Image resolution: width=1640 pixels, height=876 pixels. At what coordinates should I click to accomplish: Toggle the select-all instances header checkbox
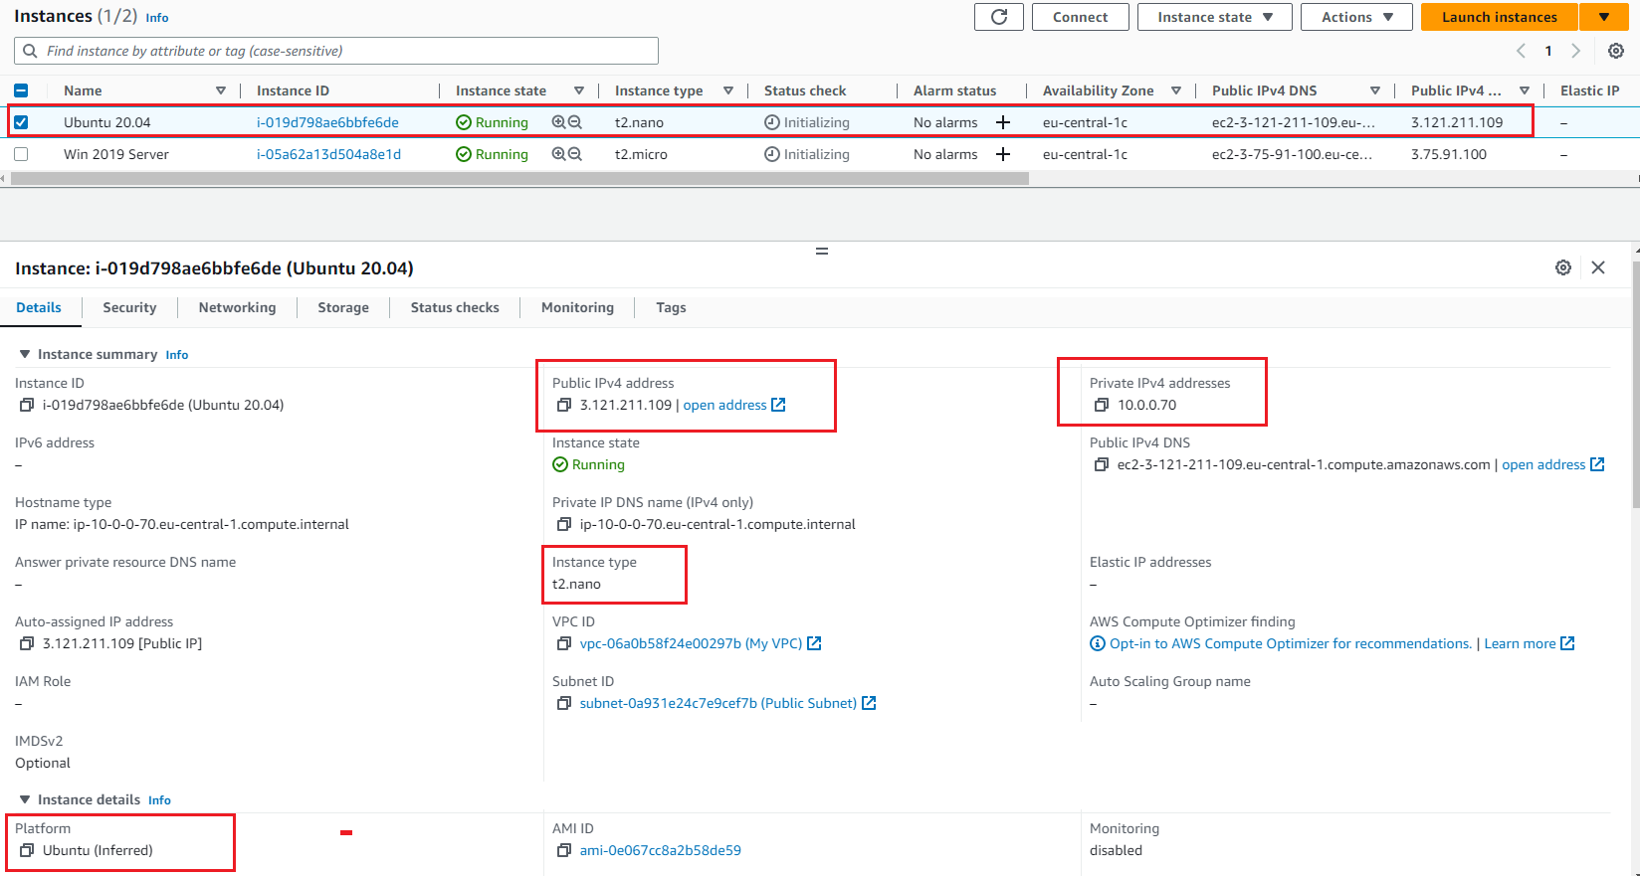[x=21, y=90]
